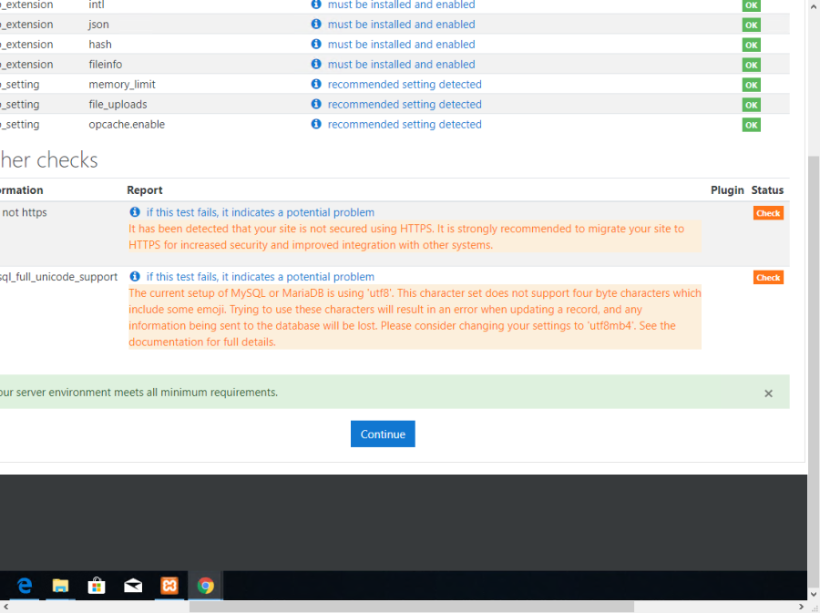Click Check badge for the unicode support row

click(768, 278)
